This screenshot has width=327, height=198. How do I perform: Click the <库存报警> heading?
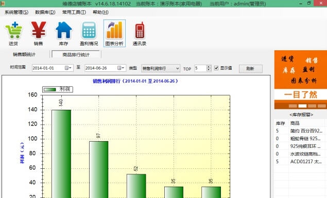pyautogui.click(x=301, y=115)
